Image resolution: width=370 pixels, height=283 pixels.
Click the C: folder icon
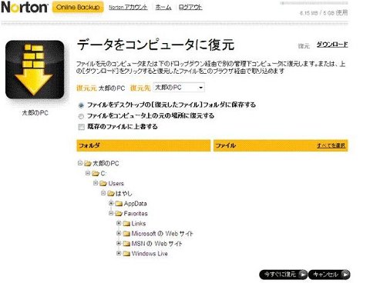[x=96, y=174]
